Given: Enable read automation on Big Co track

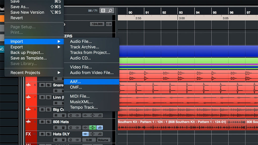Looking at the screenshot, I should tap(56, 115).
